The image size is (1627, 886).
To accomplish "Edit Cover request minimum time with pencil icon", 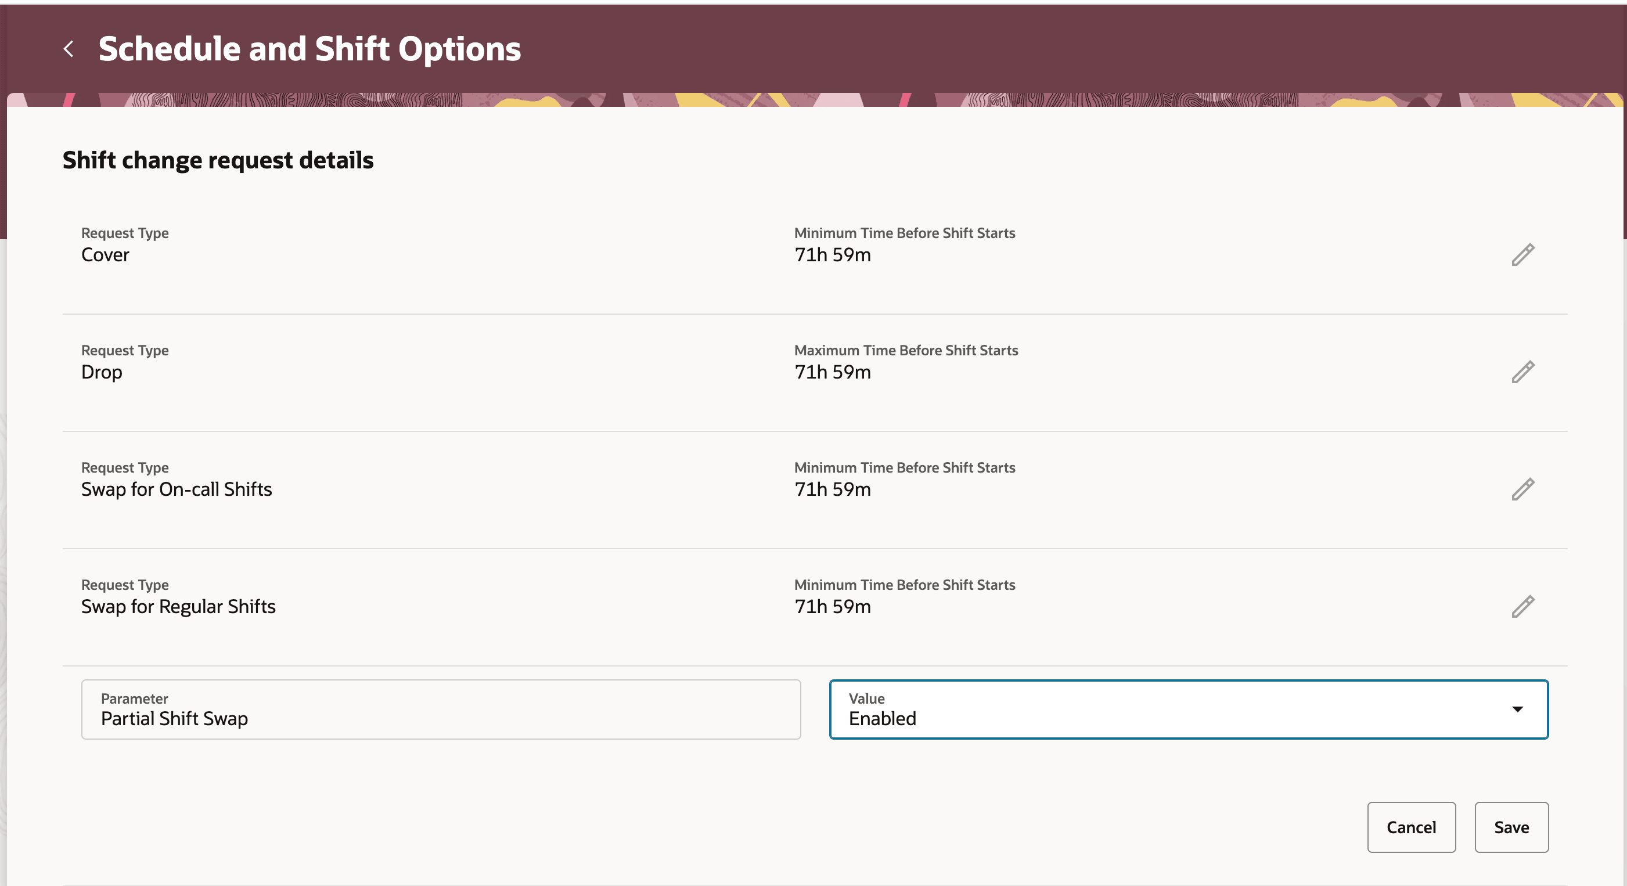I will point(1523,254).
